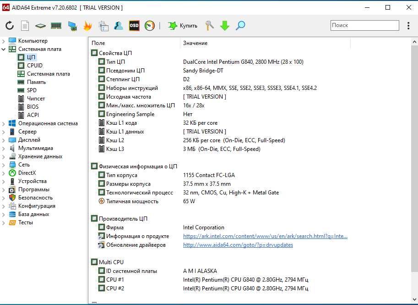Screen dimensions: 418x305
Task: Select the Псевдоним ЦП row
Action: [161, 71]
